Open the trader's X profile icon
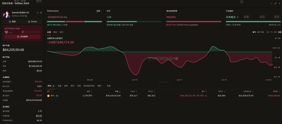The width and height of the screenshot is (282, 124). pyautogui.click(x=38, y=13)
